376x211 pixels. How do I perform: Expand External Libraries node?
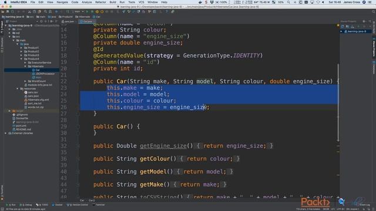tap(6, 133)
